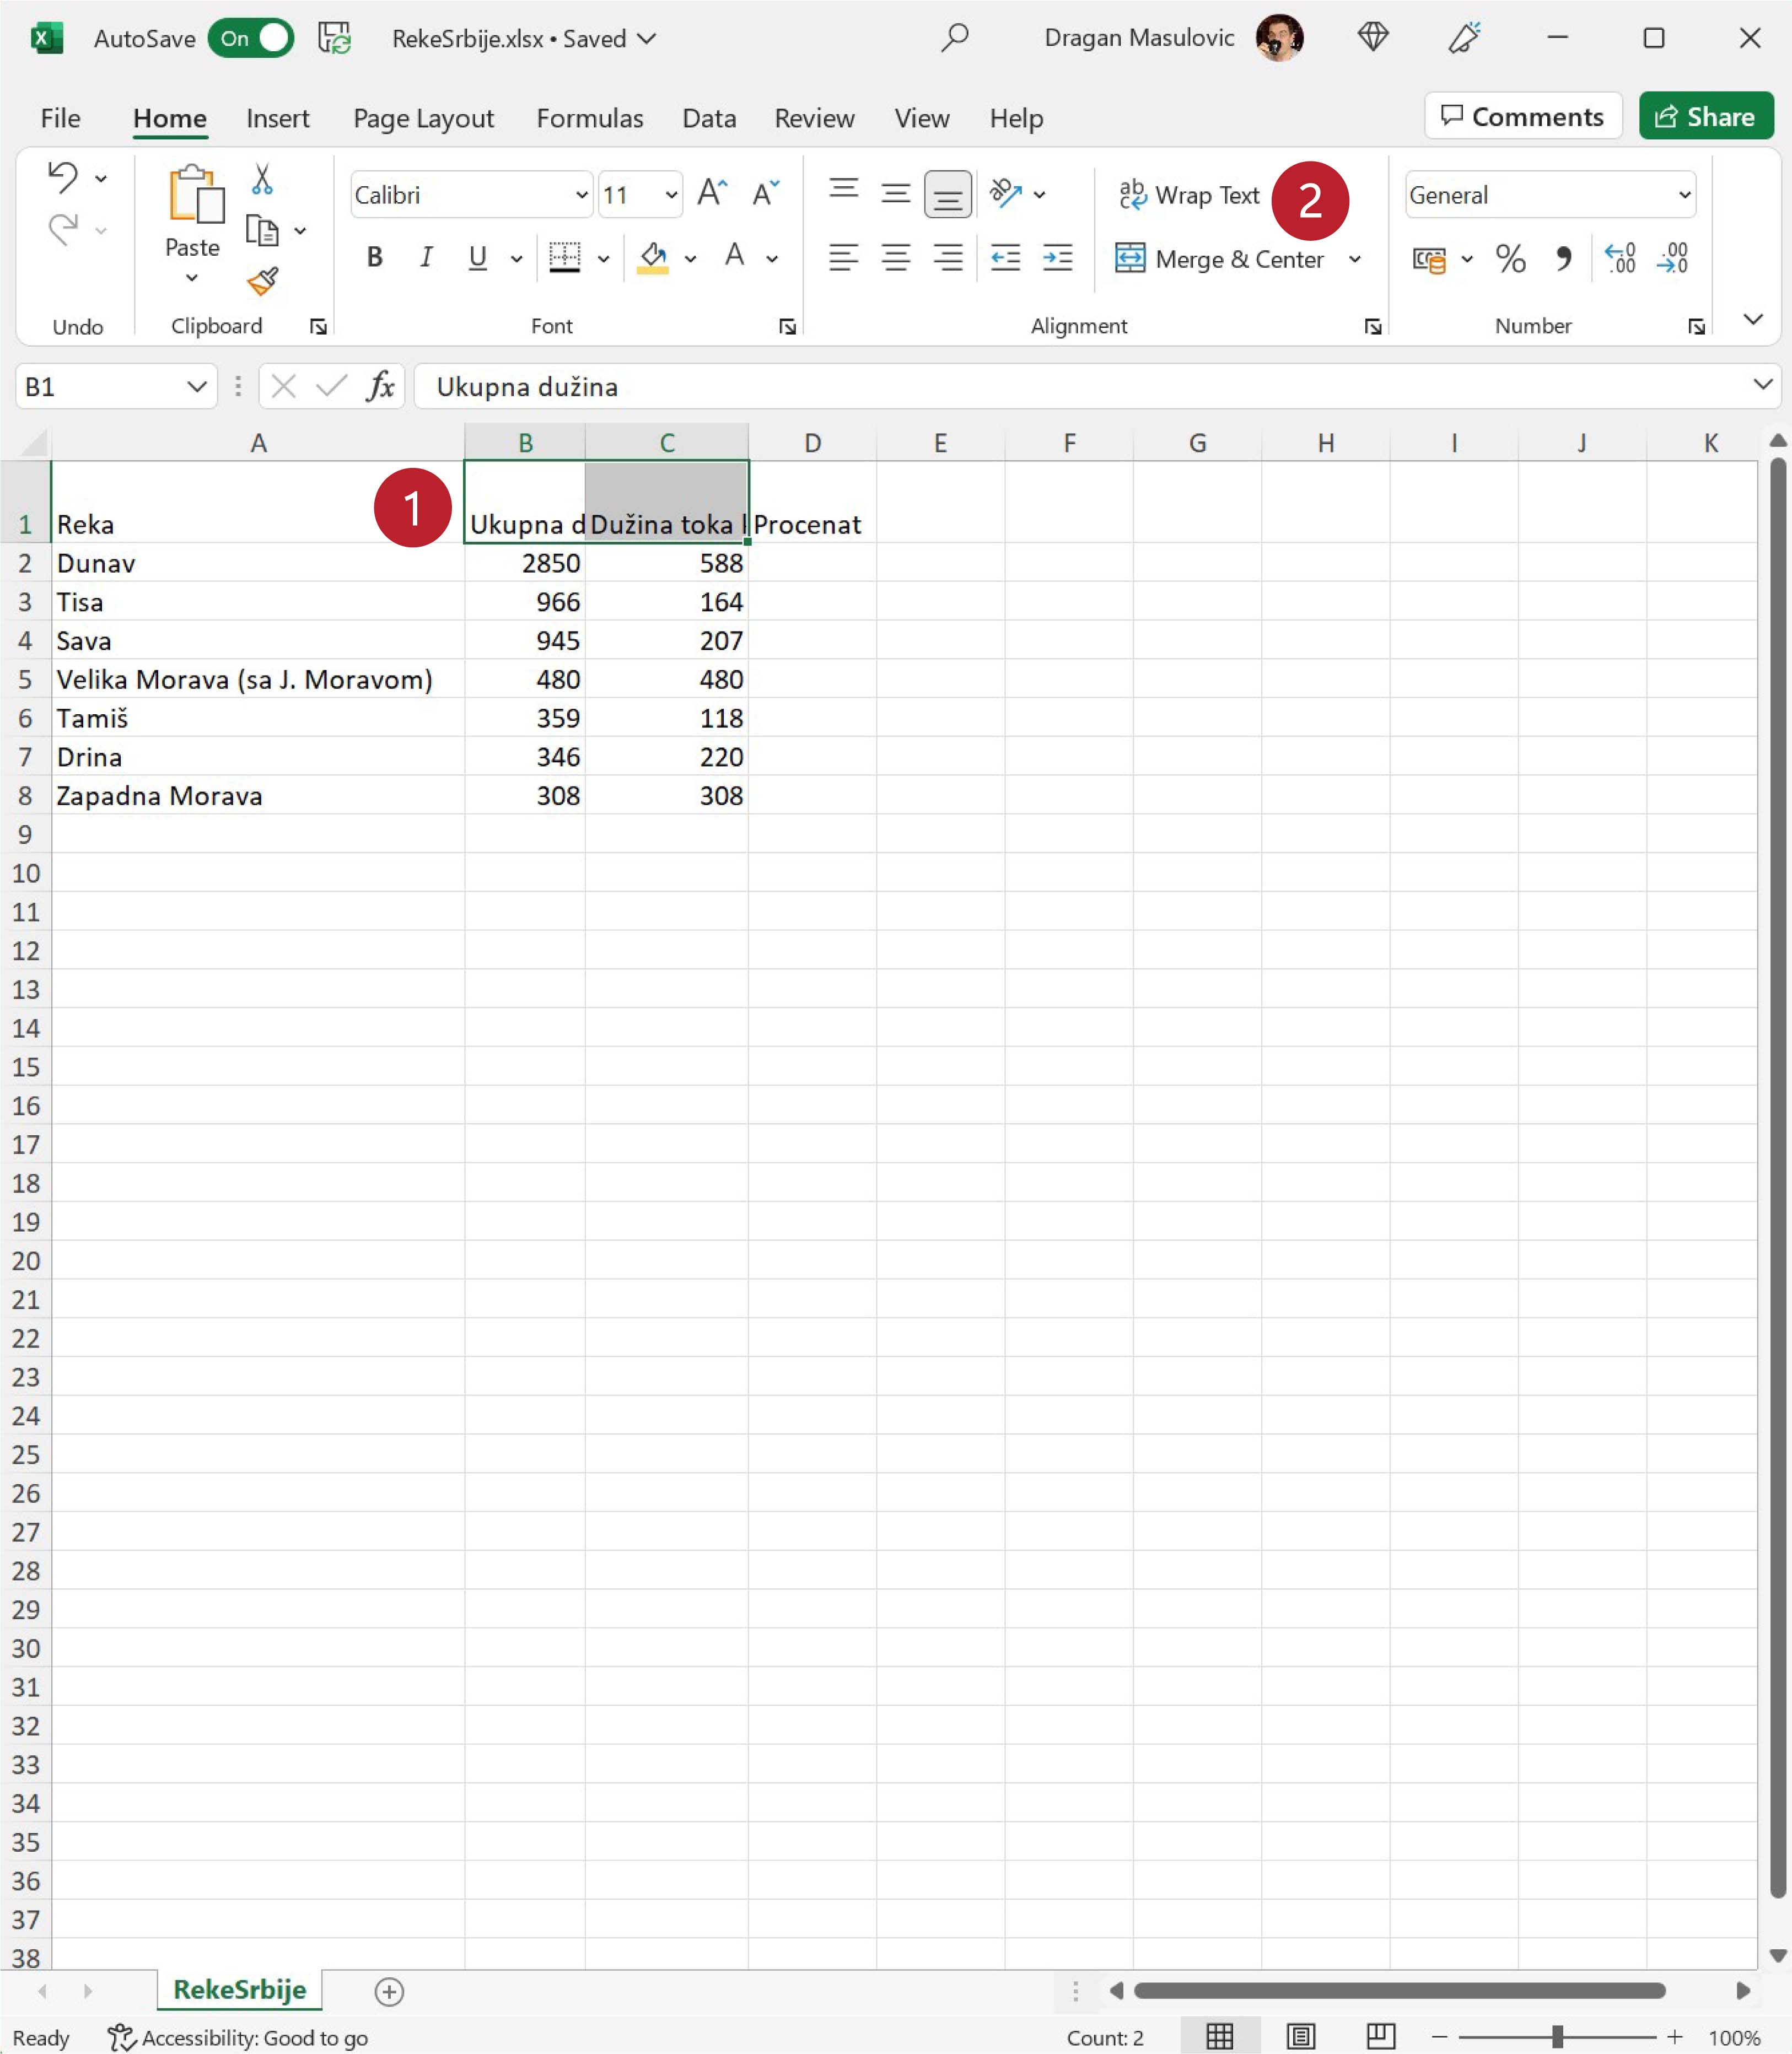
Task: Switch to Page Layout view icon
Action: tap(1300, 2036)
